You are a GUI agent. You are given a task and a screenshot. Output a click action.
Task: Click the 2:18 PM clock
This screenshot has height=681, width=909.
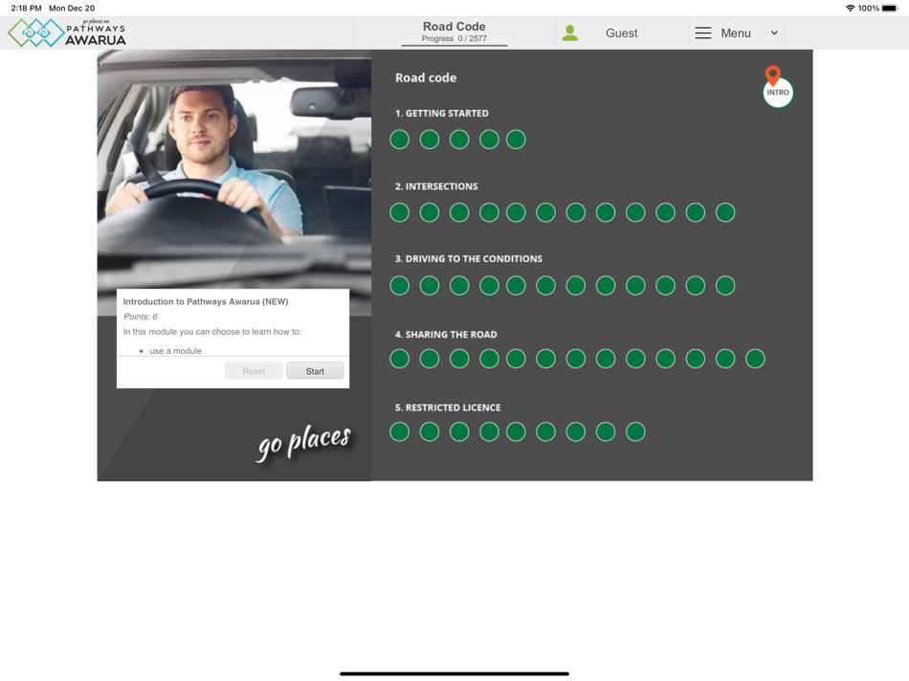26,8
